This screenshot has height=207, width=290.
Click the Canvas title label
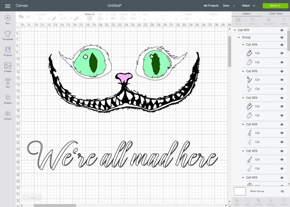pos(22,5)
